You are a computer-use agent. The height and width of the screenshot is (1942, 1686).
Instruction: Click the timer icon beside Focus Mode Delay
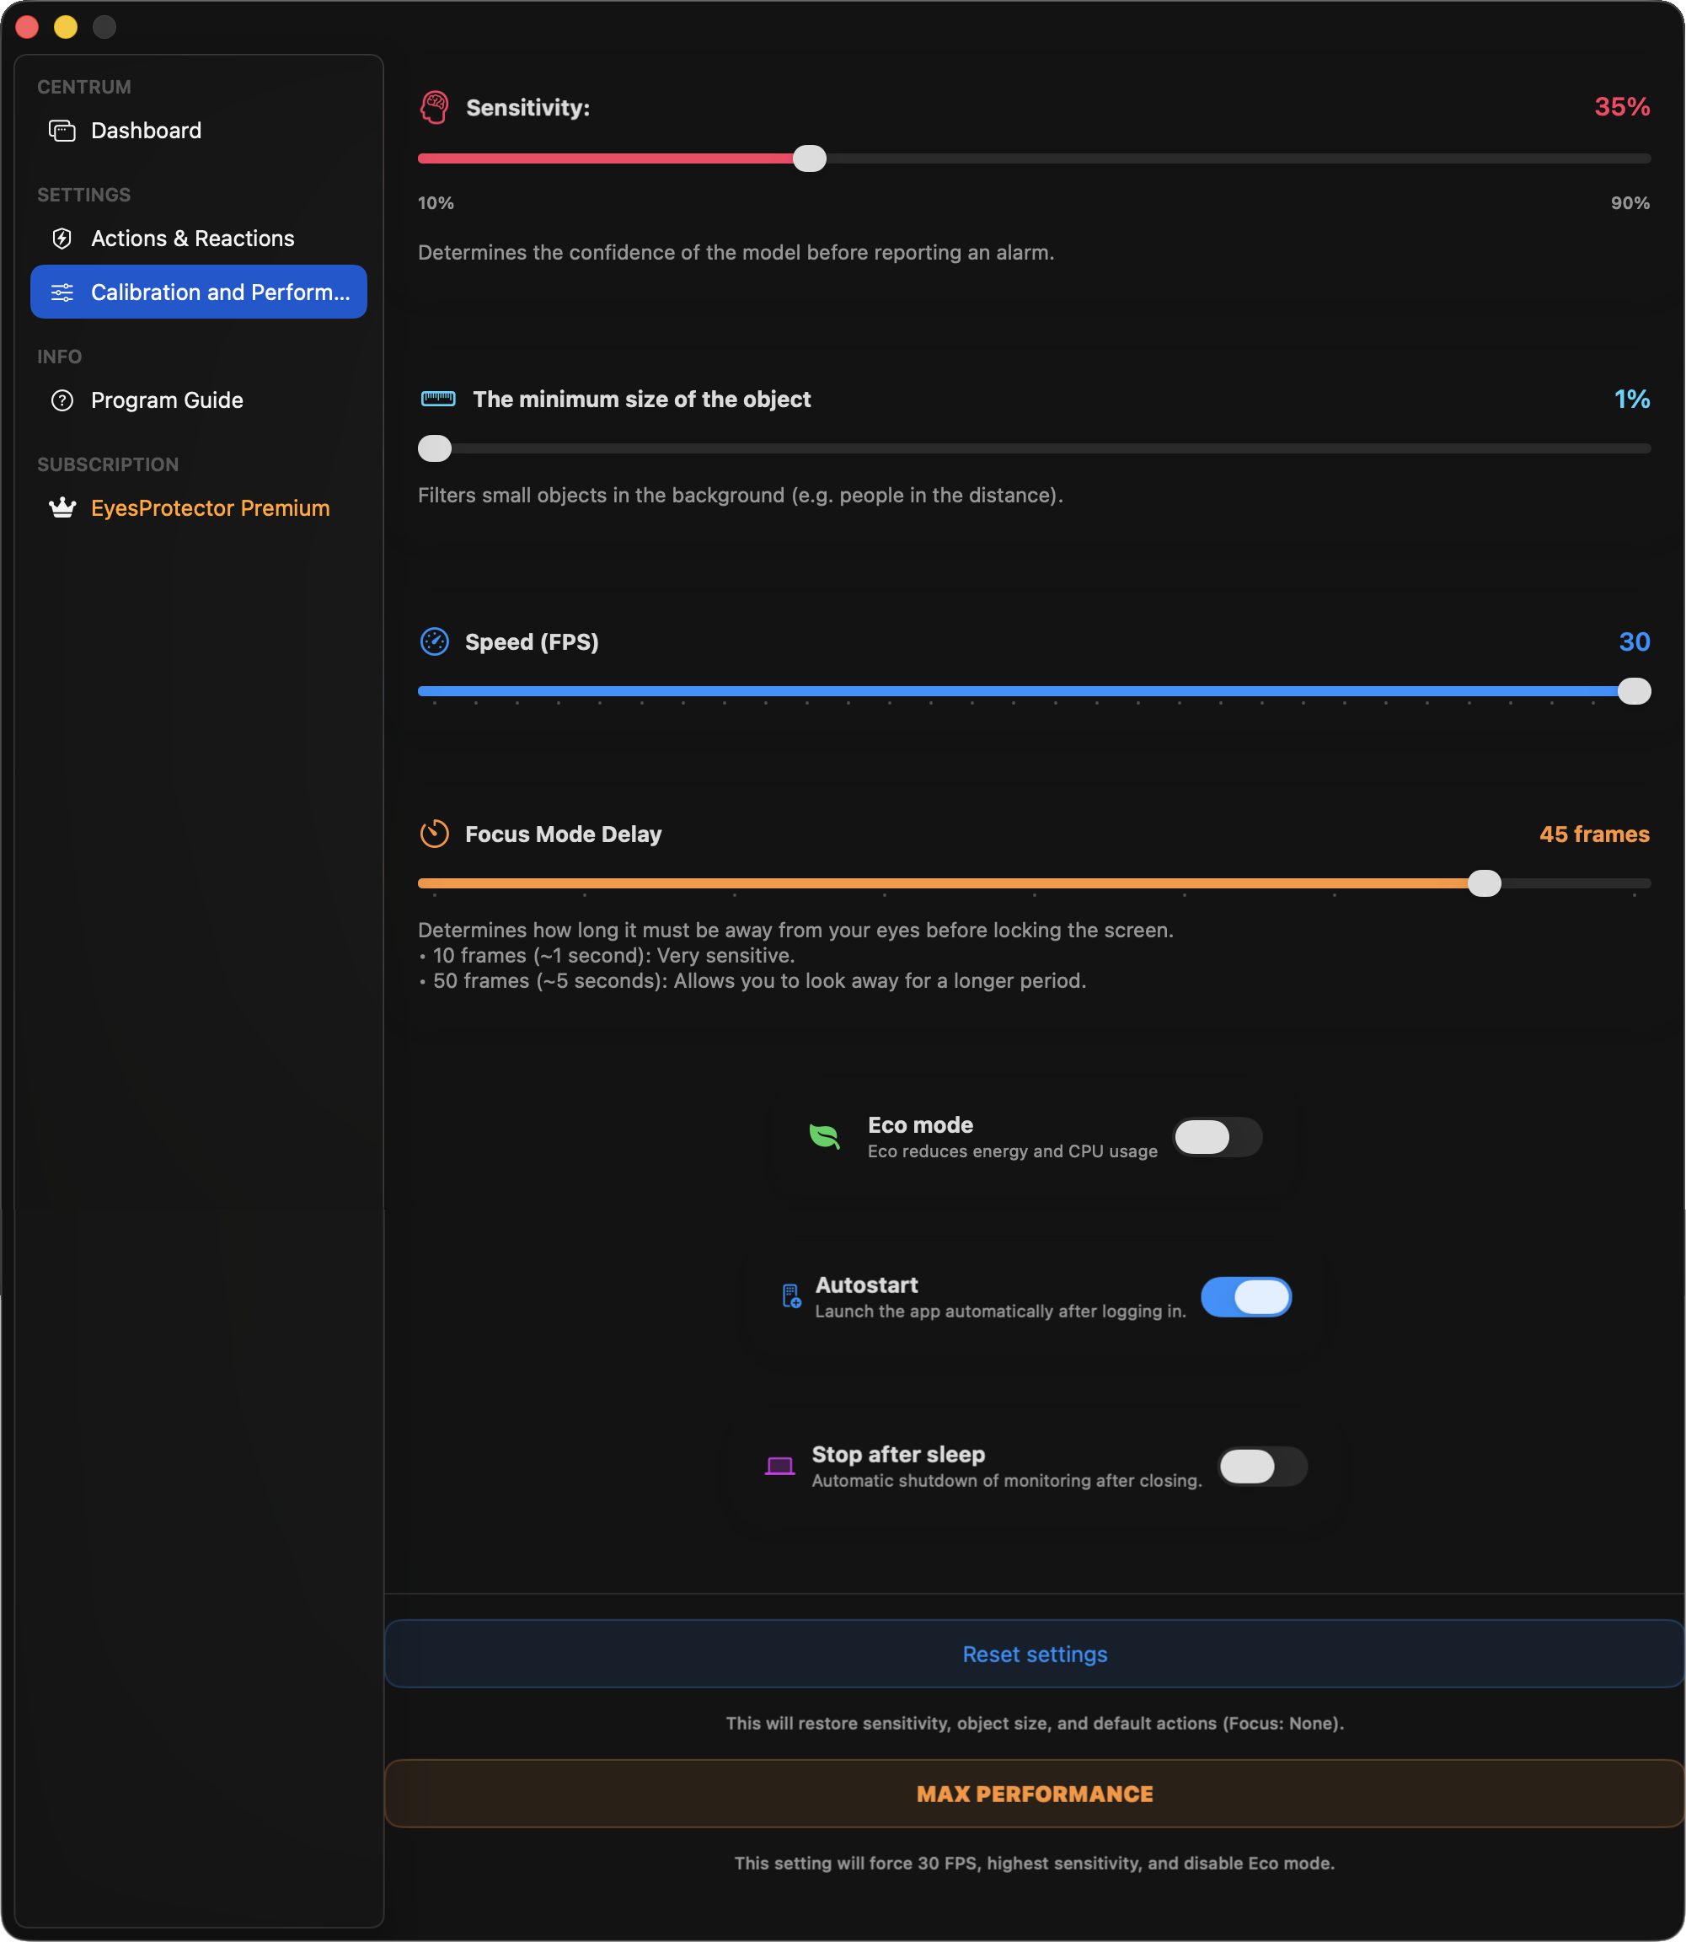pyautogui.click(x=435, y=834)
